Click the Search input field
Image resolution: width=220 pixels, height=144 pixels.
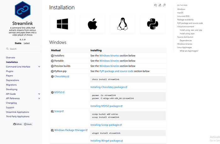[x=22, y=49]
